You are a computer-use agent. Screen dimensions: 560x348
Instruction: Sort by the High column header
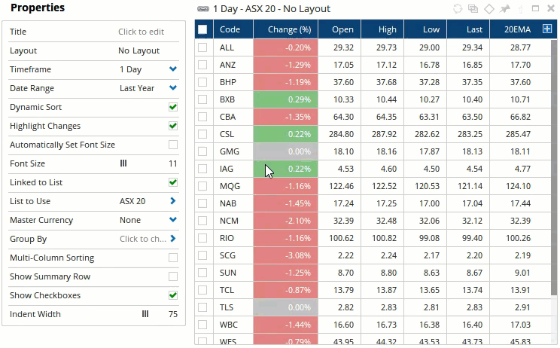(x=382, y=29)
